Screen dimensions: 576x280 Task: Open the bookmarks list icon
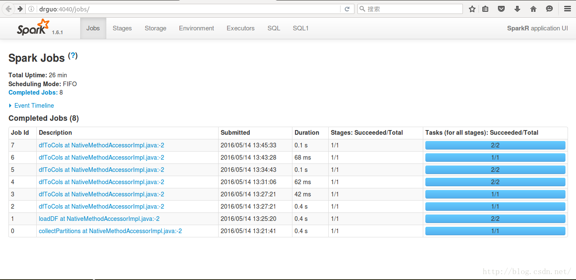point(485,9)
